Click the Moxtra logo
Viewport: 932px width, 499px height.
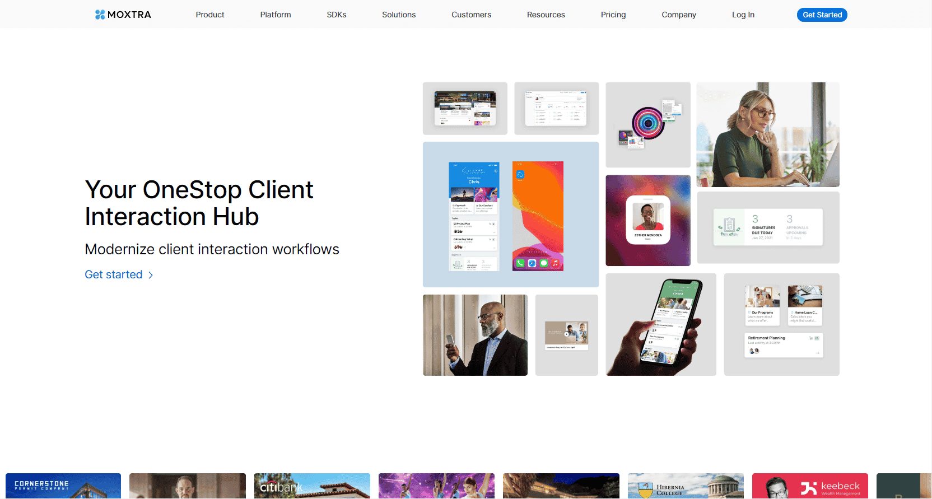coord(123,15)
